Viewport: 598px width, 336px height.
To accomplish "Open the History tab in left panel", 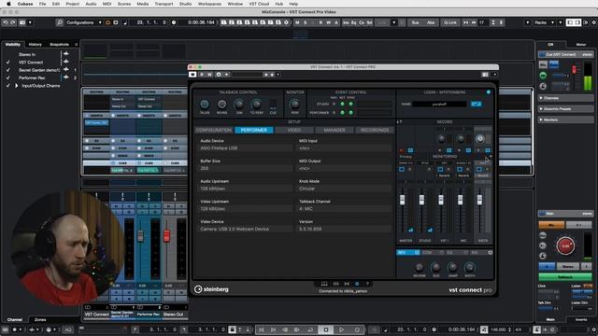I will click(36, 45).
